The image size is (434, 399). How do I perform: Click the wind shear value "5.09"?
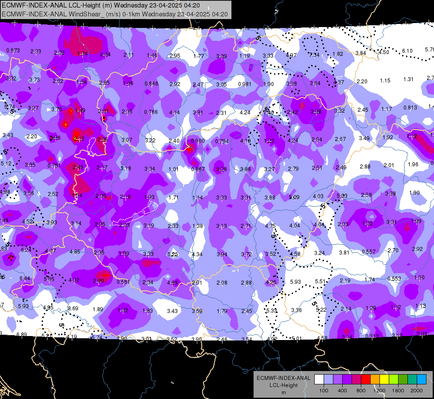point(294,197)
